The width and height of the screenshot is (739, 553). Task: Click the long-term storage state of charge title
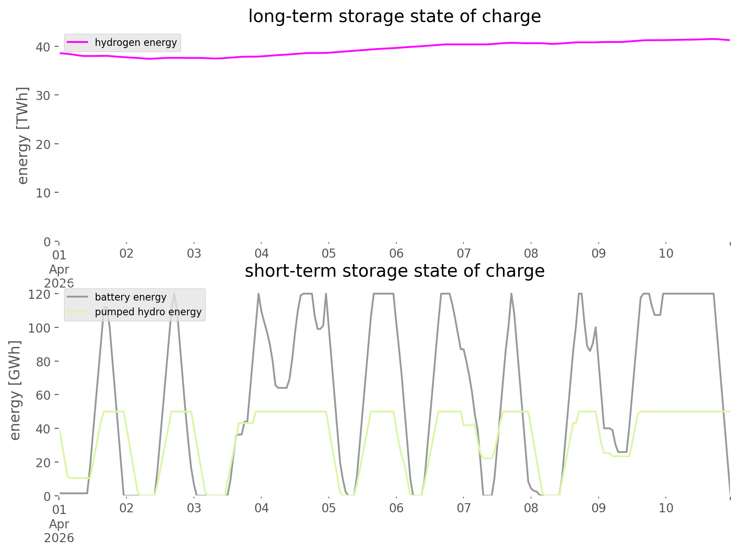(x=394, y=16)
